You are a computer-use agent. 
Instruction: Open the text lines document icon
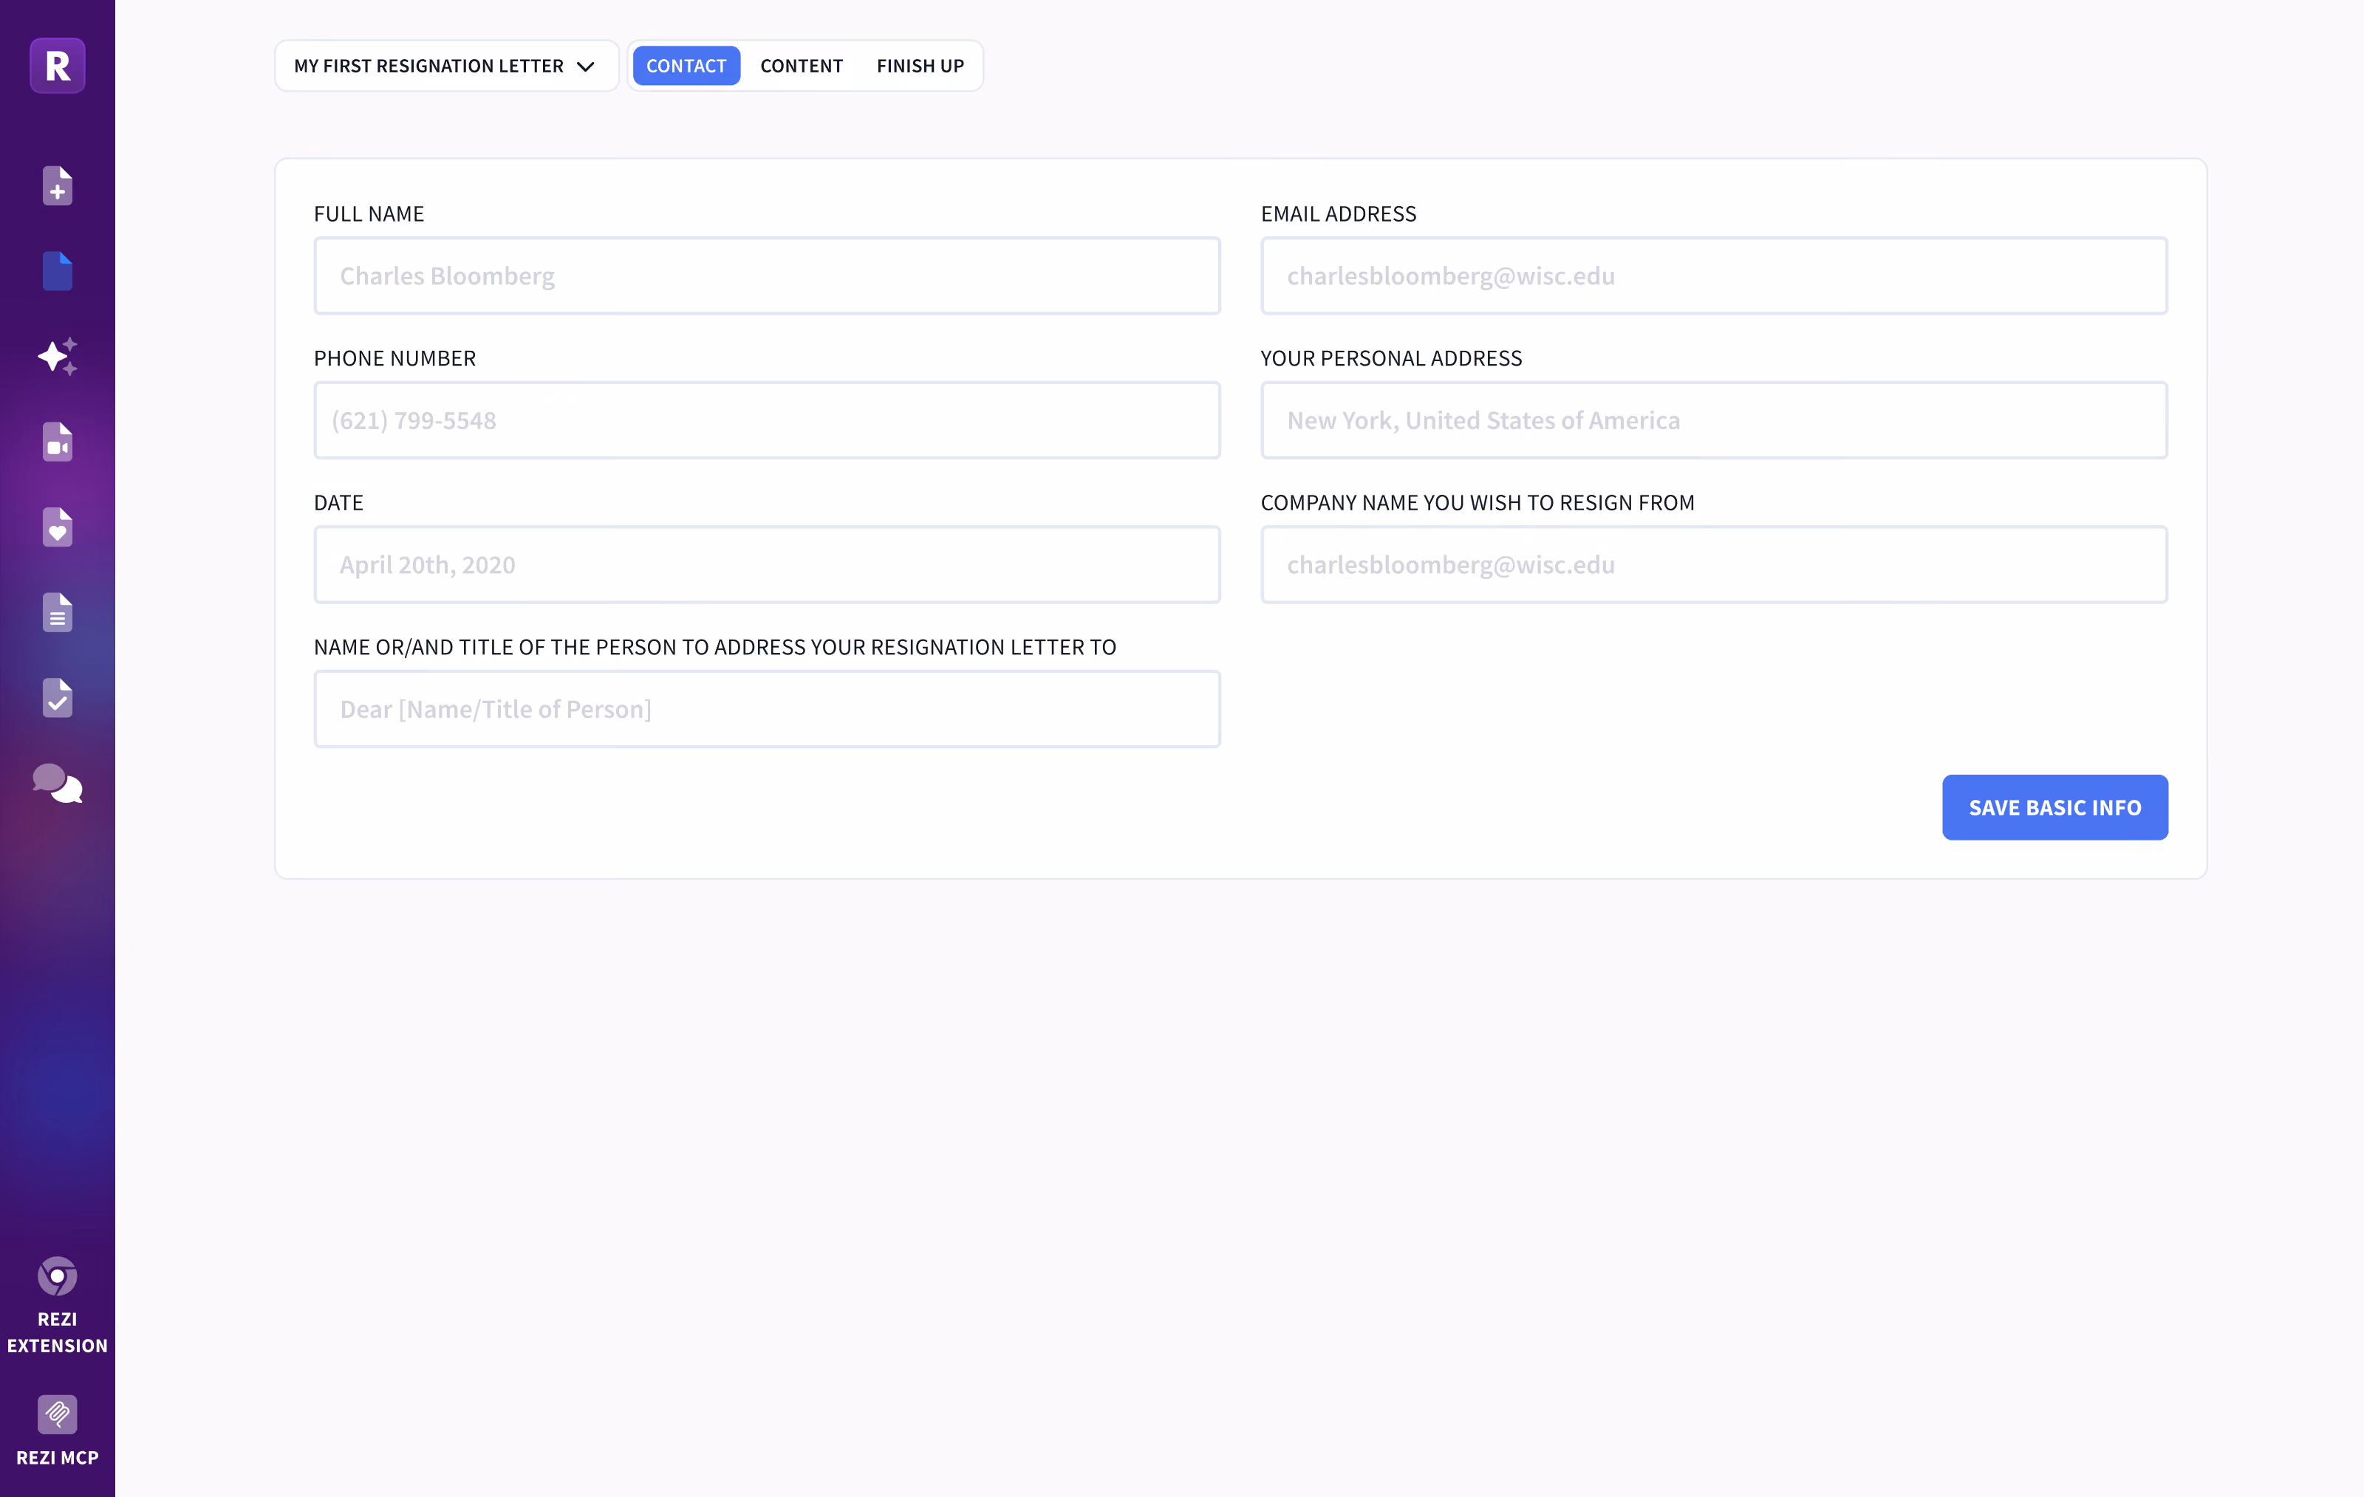pos(57,612)
